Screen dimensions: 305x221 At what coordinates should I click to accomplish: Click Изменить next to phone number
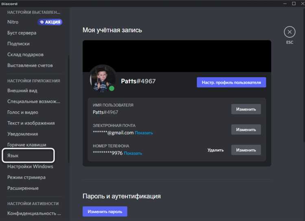click(x=246, y=150)
